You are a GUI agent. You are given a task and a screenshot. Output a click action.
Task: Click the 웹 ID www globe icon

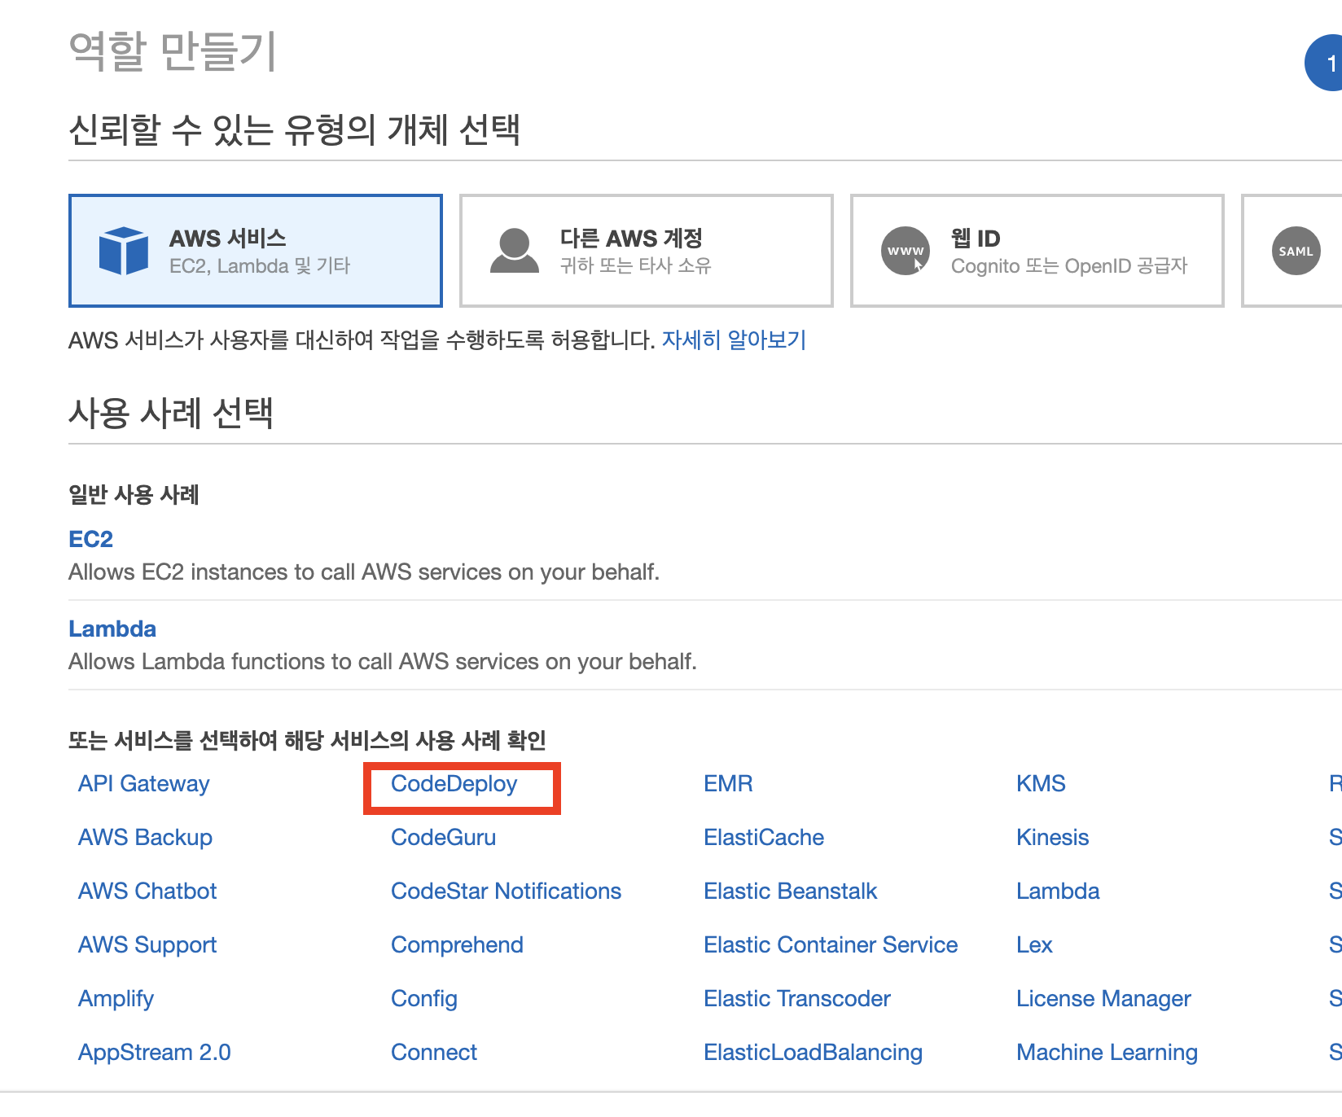pos(906,251)
